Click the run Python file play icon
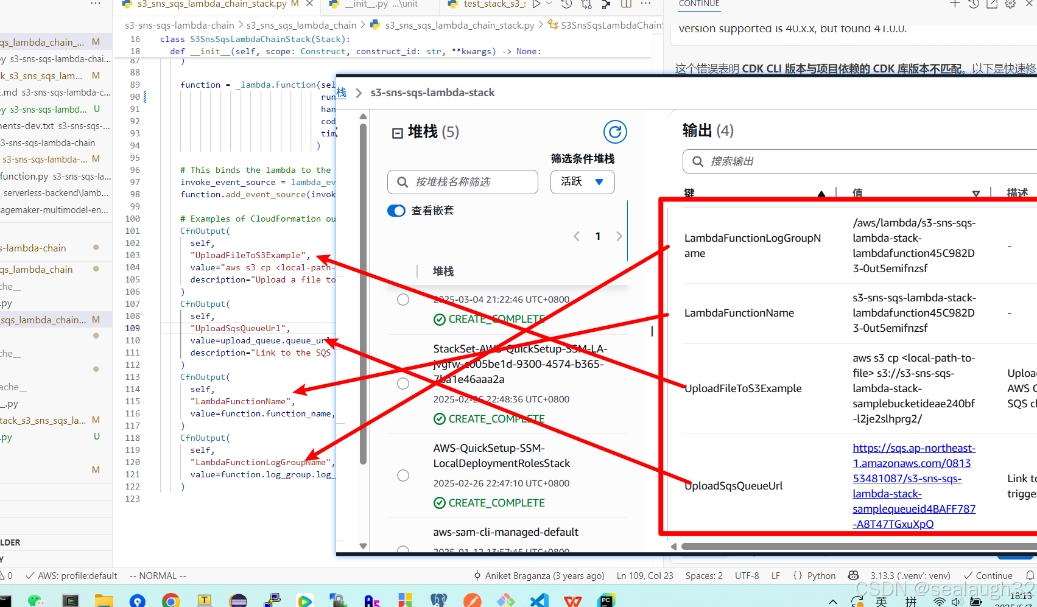Viewport: 1037px width, 607px height. coord(536,4)
